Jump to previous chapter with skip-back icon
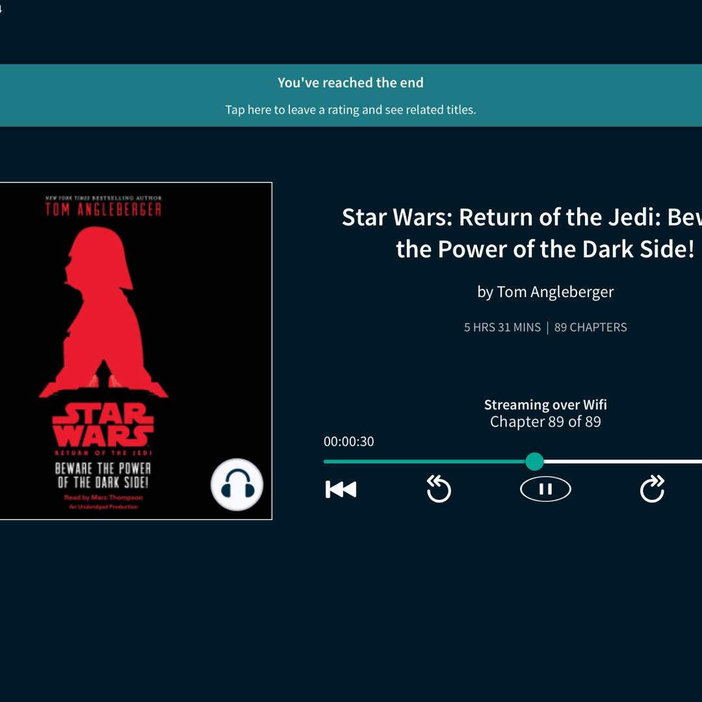Screen dimensions: 702x702 coord(341,489)
